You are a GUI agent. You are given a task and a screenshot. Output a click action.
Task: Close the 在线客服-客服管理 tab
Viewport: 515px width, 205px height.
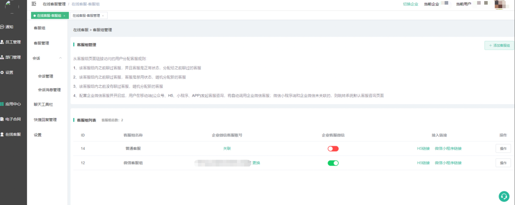(x=103, y=16)
